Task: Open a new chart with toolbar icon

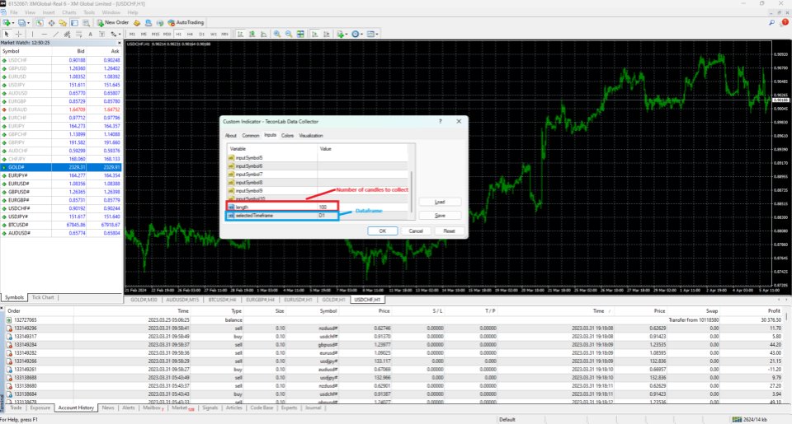Action: tap(6, 23)
